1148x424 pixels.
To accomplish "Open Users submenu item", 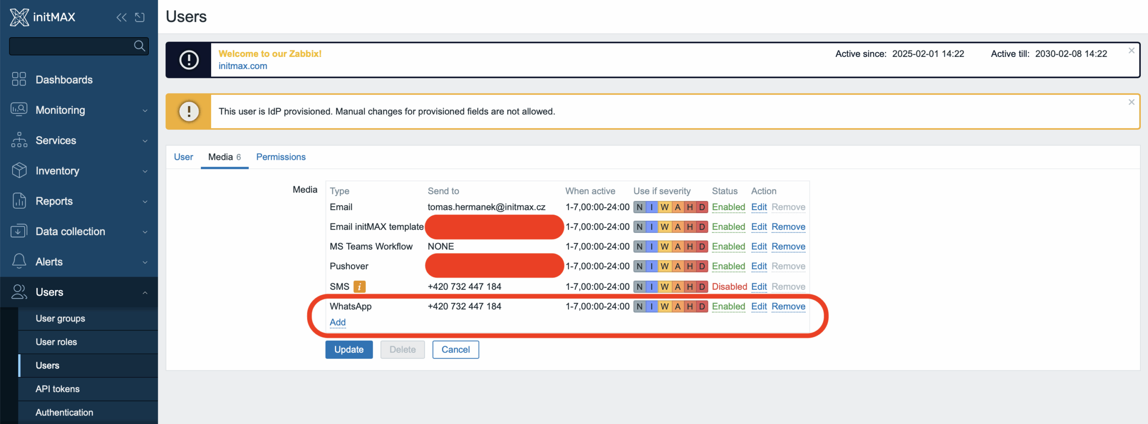I will (x=88, y=365).
